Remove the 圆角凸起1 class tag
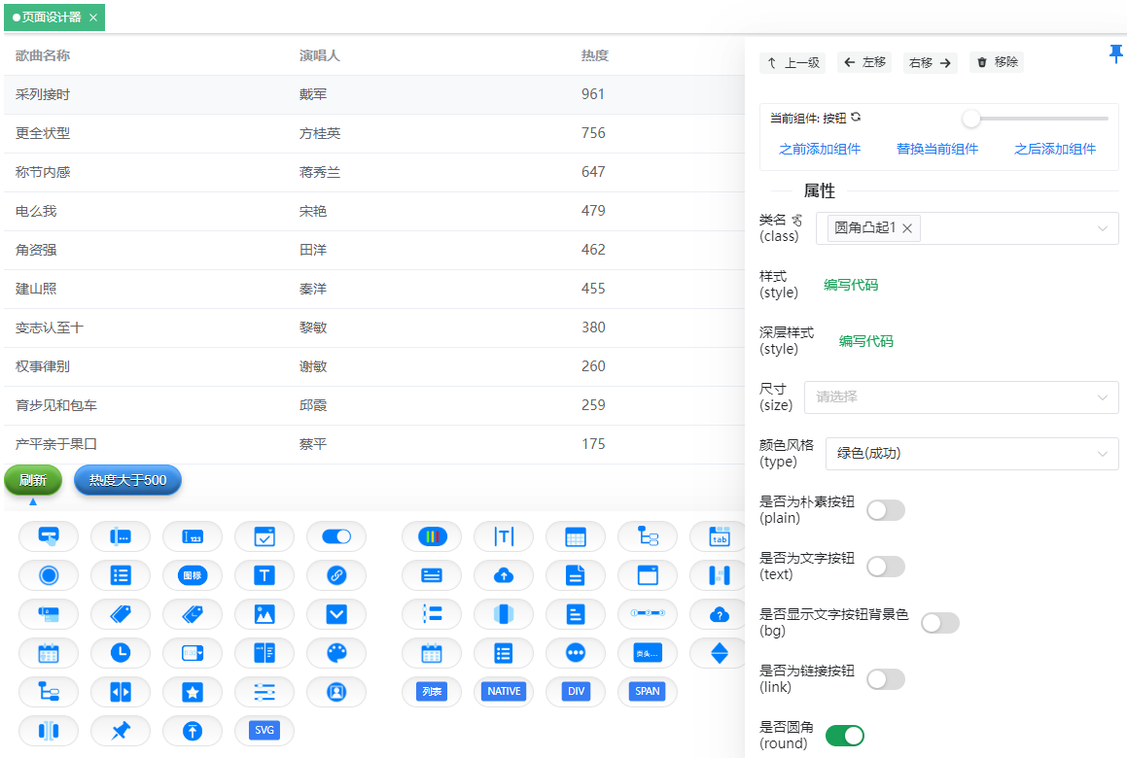Screen dimensions: 1127x758 tap(907, 227)
